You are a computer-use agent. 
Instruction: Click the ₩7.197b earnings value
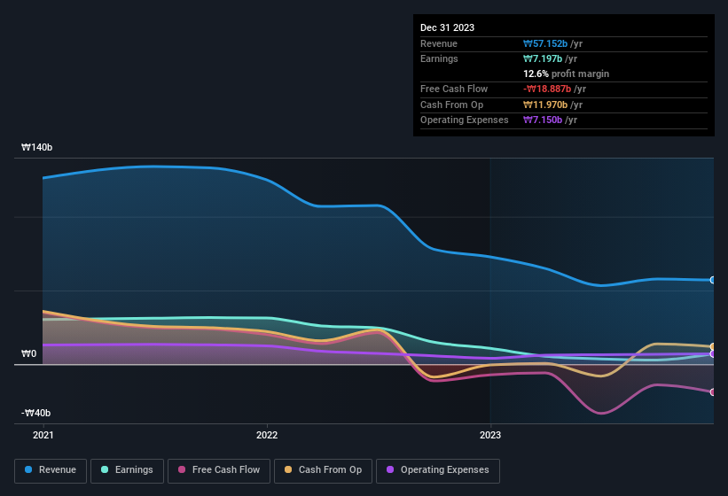click(543, 58)
